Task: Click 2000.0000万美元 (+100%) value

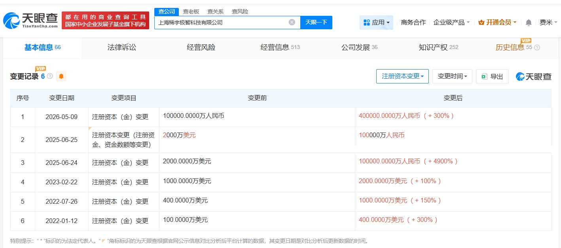Action: [400, 181]
